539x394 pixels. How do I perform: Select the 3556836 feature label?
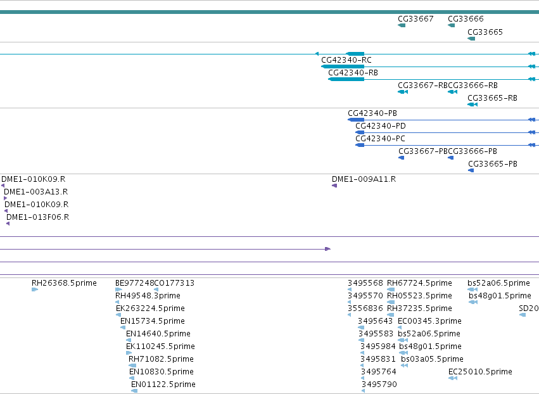tap(365, 308)
